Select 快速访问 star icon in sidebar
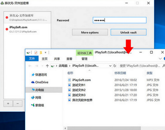 (x=33, y=75)
